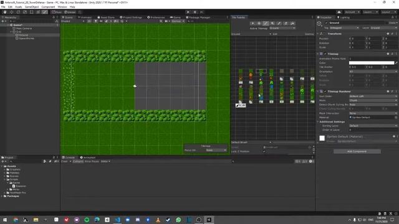Select Main Camera in the Hierarchy
Viewport: 399px width, 224px height.
point(24,29)
